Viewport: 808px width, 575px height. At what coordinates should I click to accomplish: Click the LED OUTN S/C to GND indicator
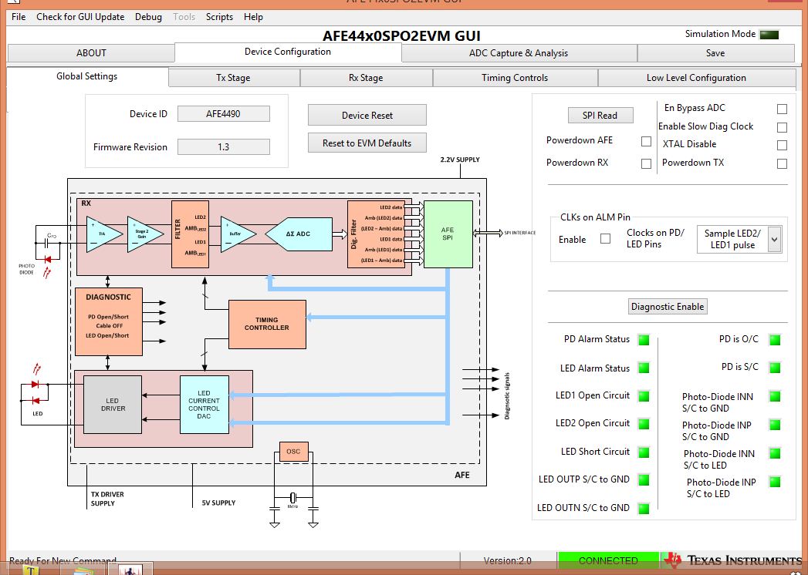pyautogui.click(x=644, y=508)
